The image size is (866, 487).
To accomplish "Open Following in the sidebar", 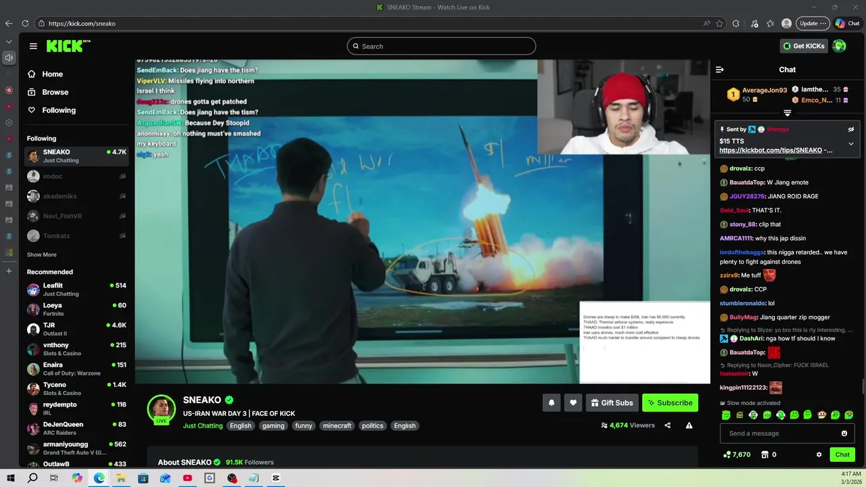I will [59, 110].
